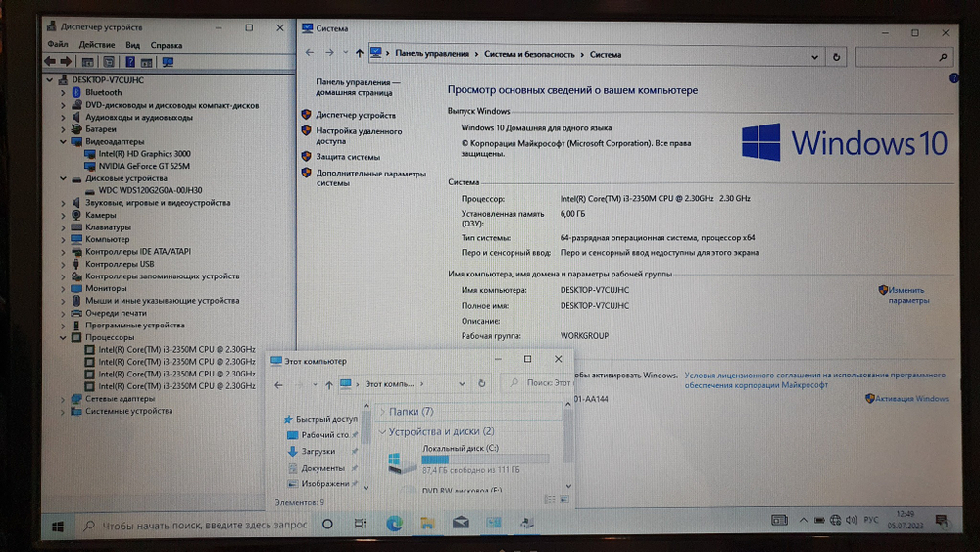Open the Файл menu in Device Manager

(x=58, y=45)
